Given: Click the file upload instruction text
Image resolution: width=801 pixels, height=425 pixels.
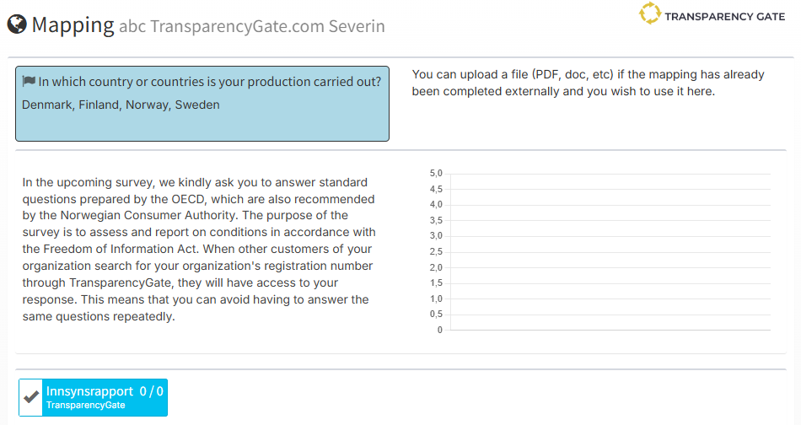Looking at the screenshot, I should tap(588, 83).
